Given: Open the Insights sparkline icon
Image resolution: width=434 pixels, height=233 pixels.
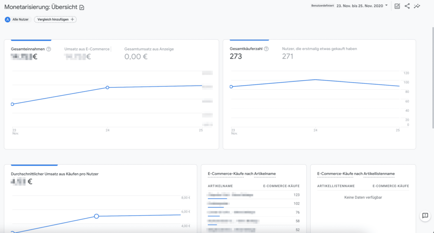Looking at the screenshot, I should click(x=417, y=6).
